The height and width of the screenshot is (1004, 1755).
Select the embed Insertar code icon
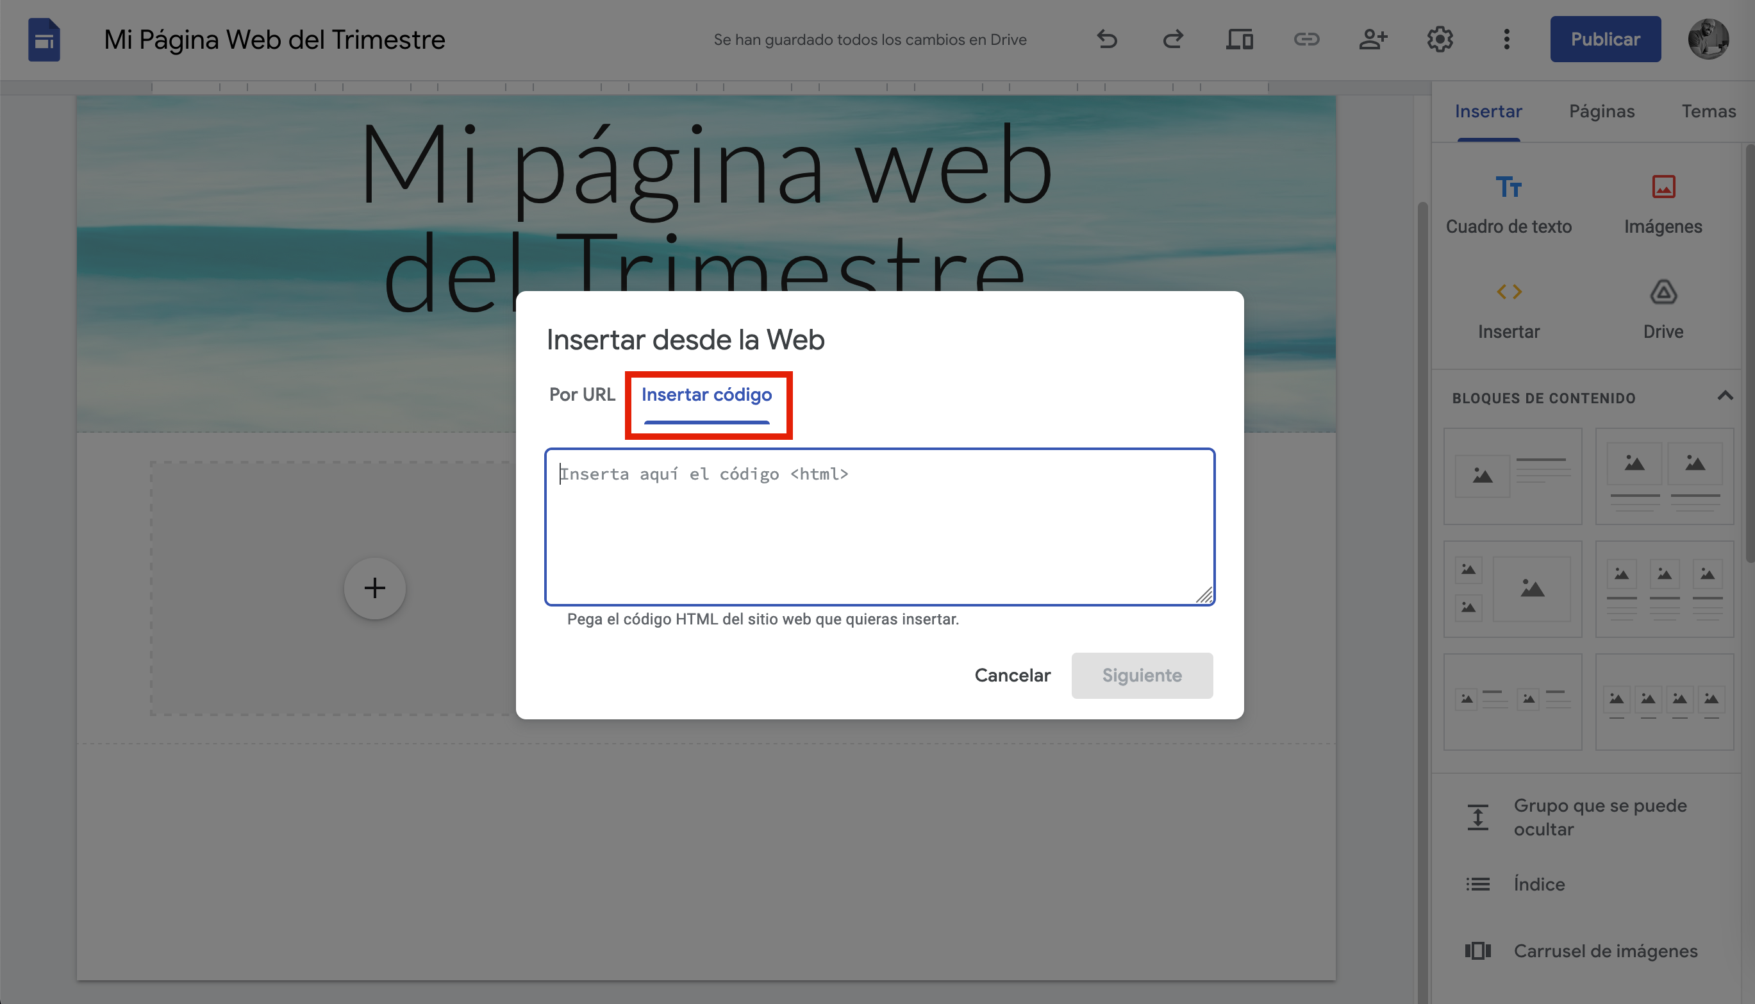tap(1509, 307)
